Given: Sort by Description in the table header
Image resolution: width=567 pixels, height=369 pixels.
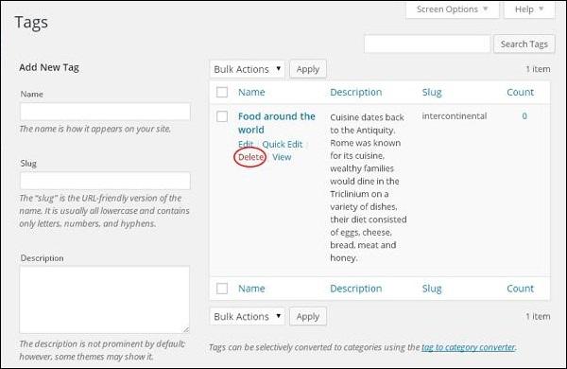Looking at the screenshot, I should pos(356,92).
